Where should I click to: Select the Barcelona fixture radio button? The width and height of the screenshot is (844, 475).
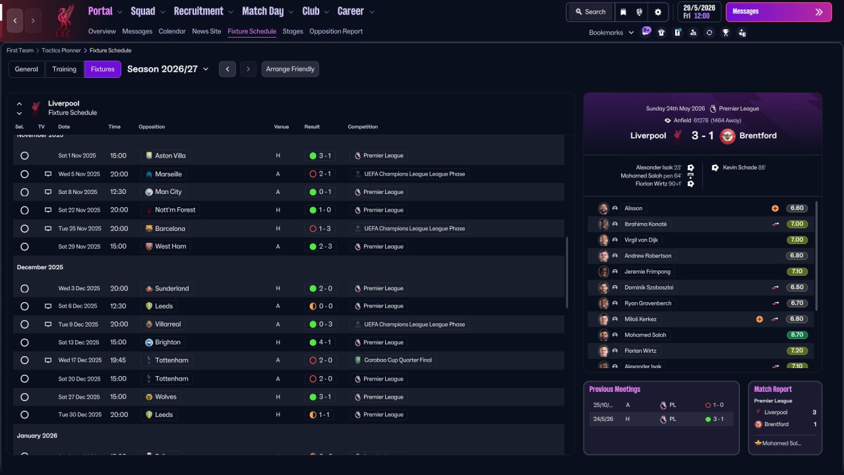pos(24,228)
